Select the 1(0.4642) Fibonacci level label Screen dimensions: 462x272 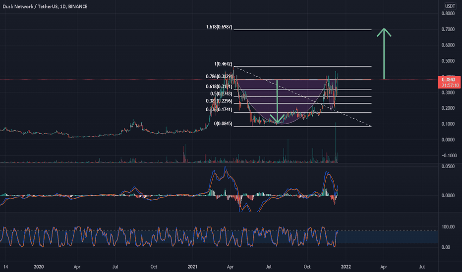[x=223, y=64]
